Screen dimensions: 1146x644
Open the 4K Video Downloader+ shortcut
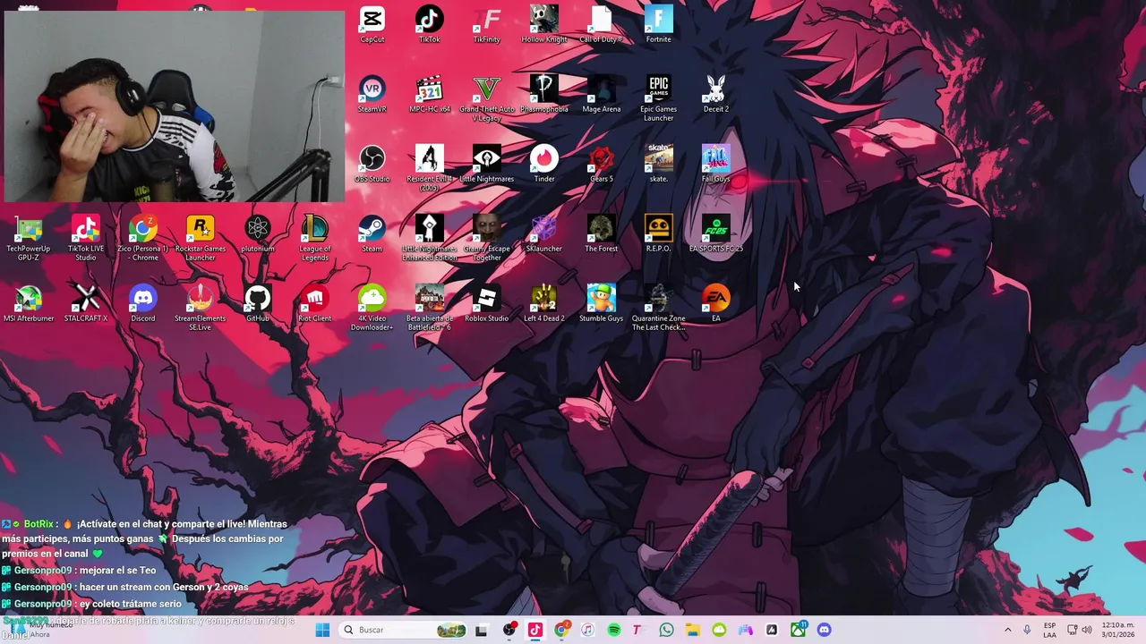[372, 308]
